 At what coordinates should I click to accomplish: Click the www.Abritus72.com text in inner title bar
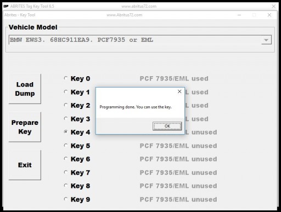coord(125,15)
